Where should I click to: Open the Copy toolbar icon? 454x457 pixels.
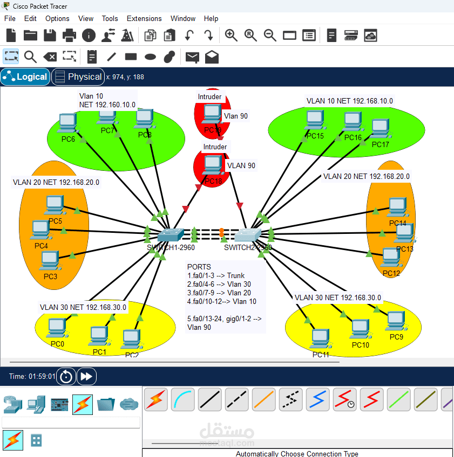(x=151, y=35)
